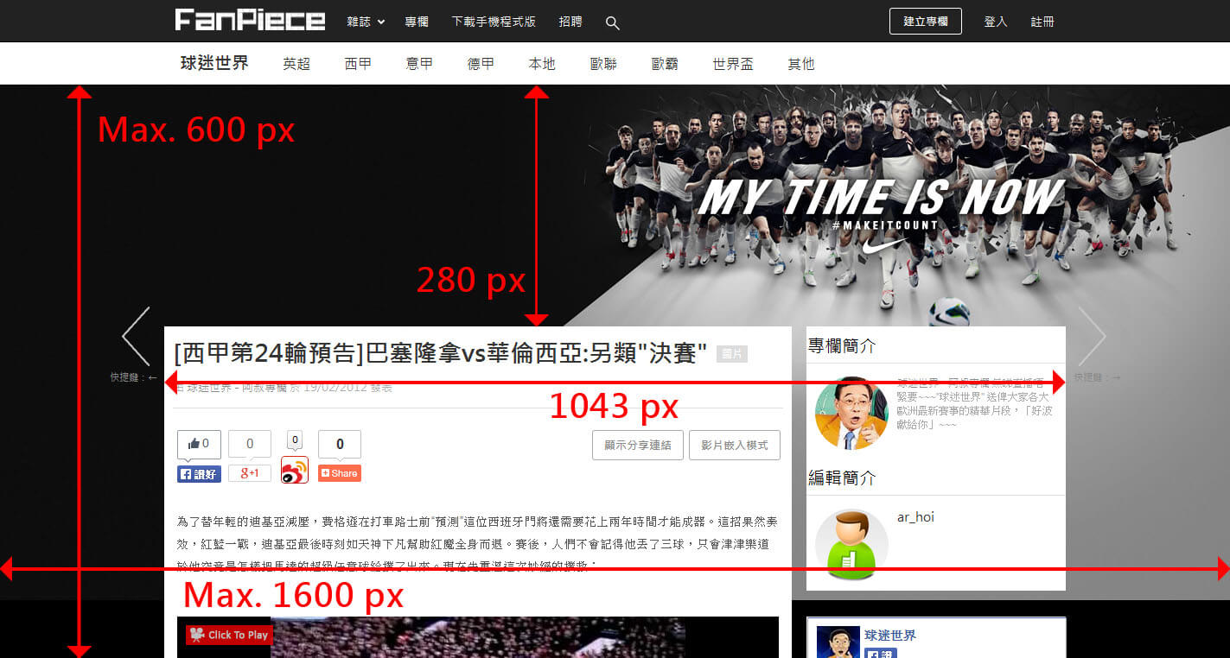Select the 德甲 tab

coord(481,64)
